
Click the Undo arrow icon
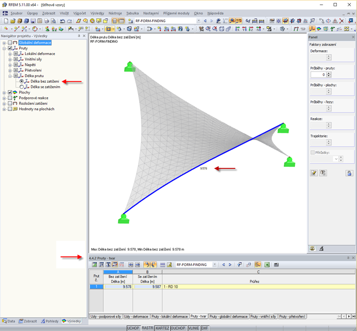(62, 21)
